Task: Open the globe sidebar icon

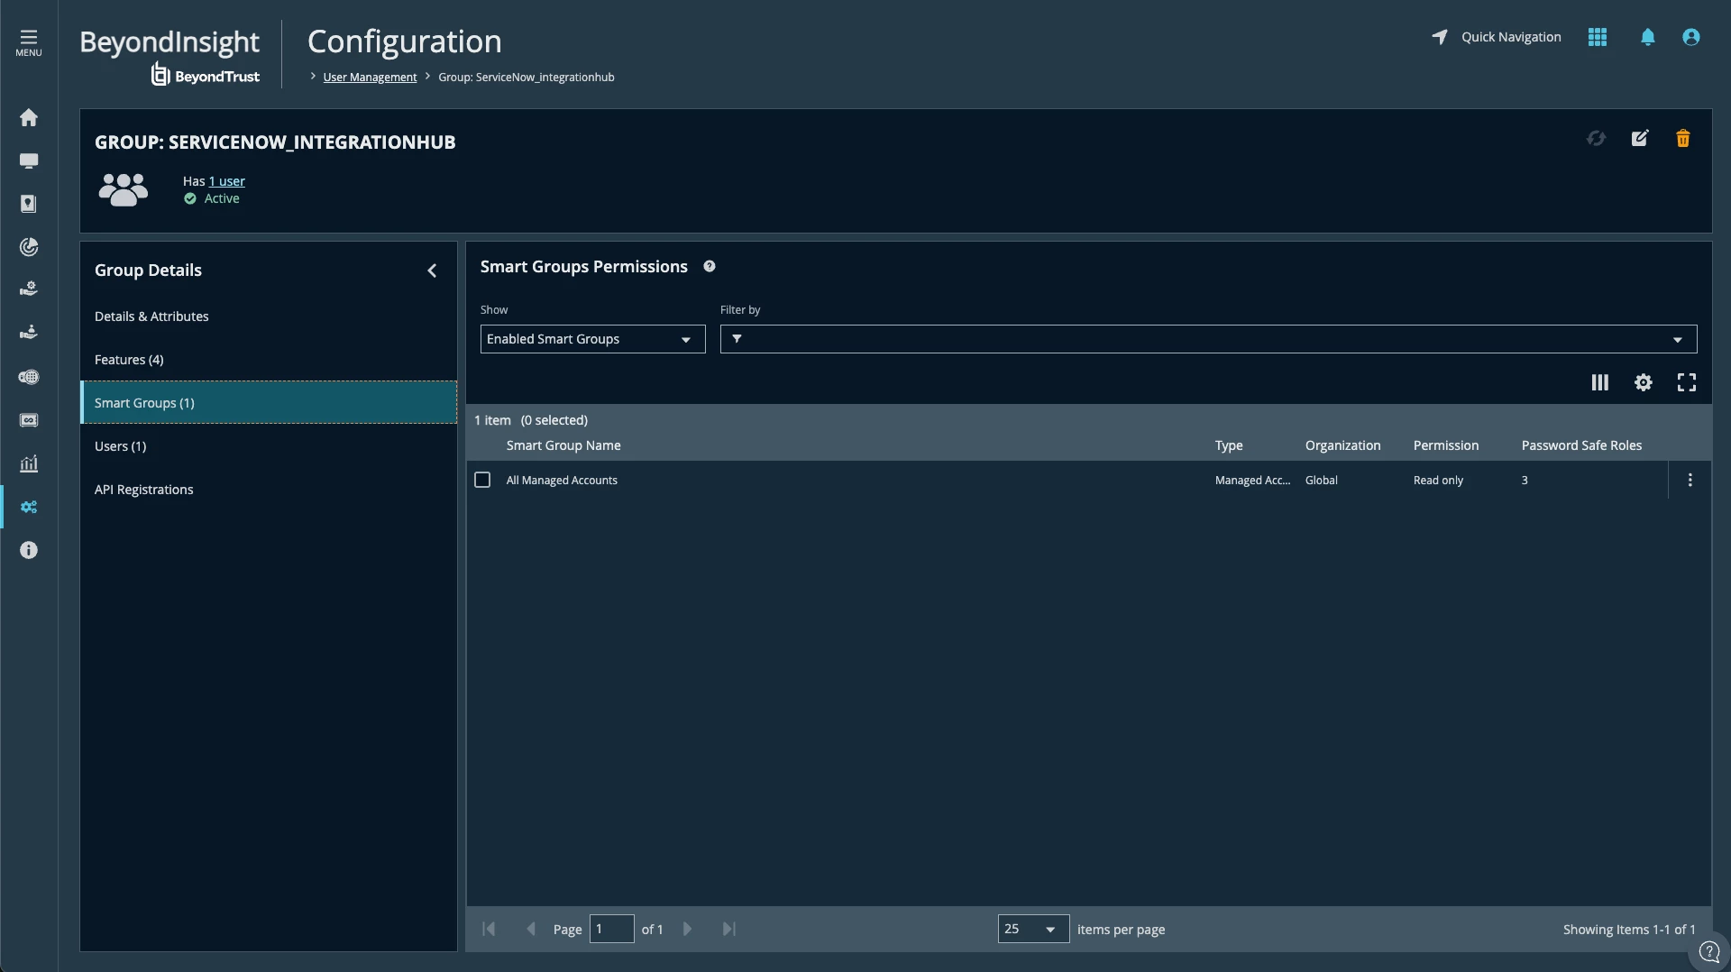Action: [29, 377]
